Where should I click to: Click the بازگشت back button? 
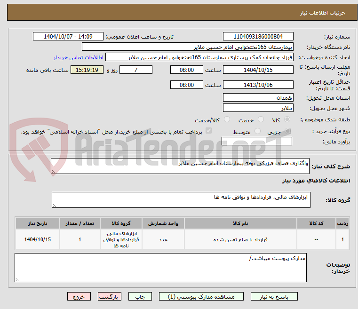[109, 296]
